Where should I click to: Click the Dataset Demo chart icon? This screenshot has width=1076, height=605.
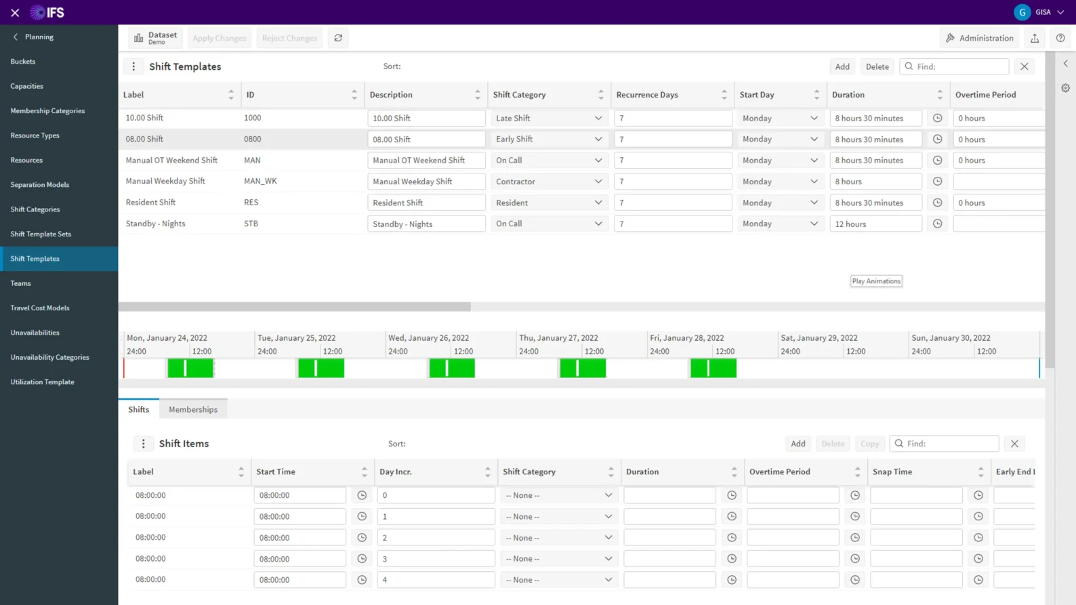click(139, 38)
